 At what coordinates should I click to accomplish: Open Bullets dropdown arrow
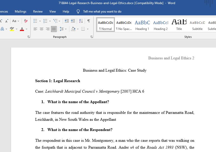tap(40, 21)
